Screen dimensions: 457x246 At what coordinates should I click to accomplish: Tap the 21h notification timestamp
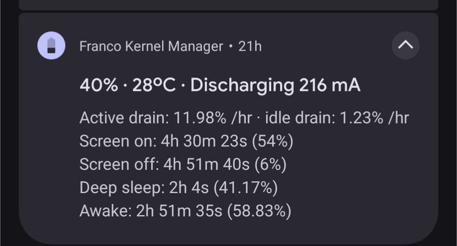[x=250, y=46]
